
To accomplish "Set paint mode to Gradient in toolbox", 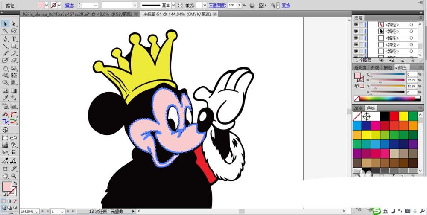I will (x=9, y=201).
